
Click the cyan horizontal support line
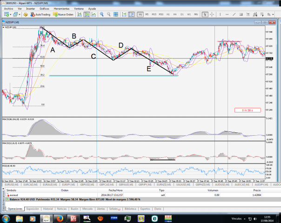93,76
